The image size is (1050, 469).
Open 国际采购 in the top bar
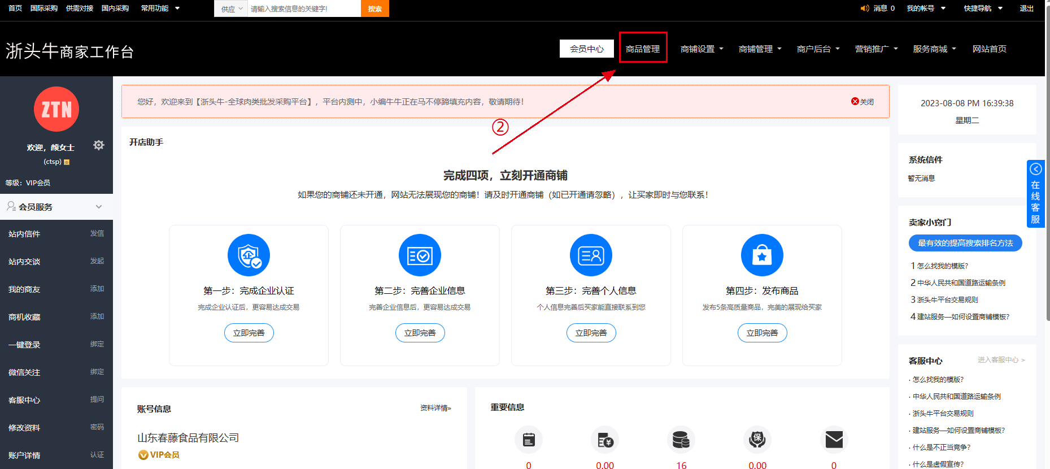coord(44,8)
